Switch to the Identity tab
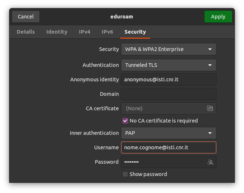The height and width of the screenshot is (193, 244). coord(57,32)
